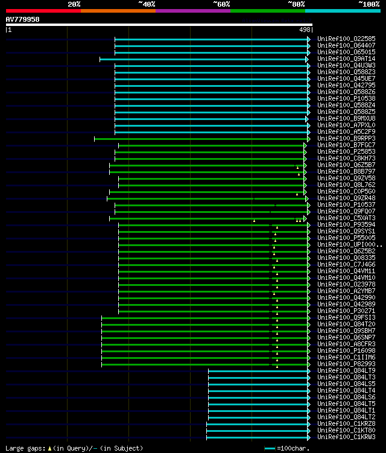Open hit UniRef100_P82993
Viewport: 386px width, 453px height.
point(346,364)
